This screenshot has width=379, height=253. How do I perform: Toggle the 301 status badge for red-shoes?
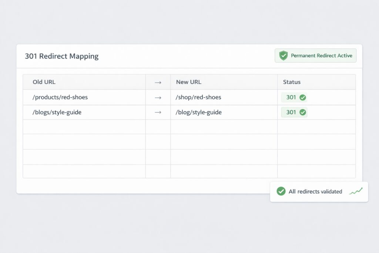294,97
